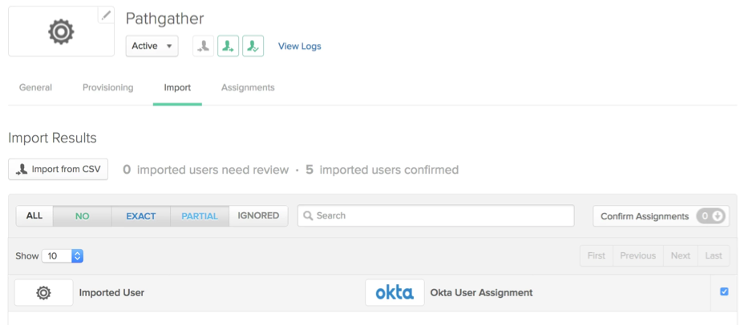This screenshot has width=745, height=325.
Task: Click the green user push provisioning icon
Action: [229, 46]
